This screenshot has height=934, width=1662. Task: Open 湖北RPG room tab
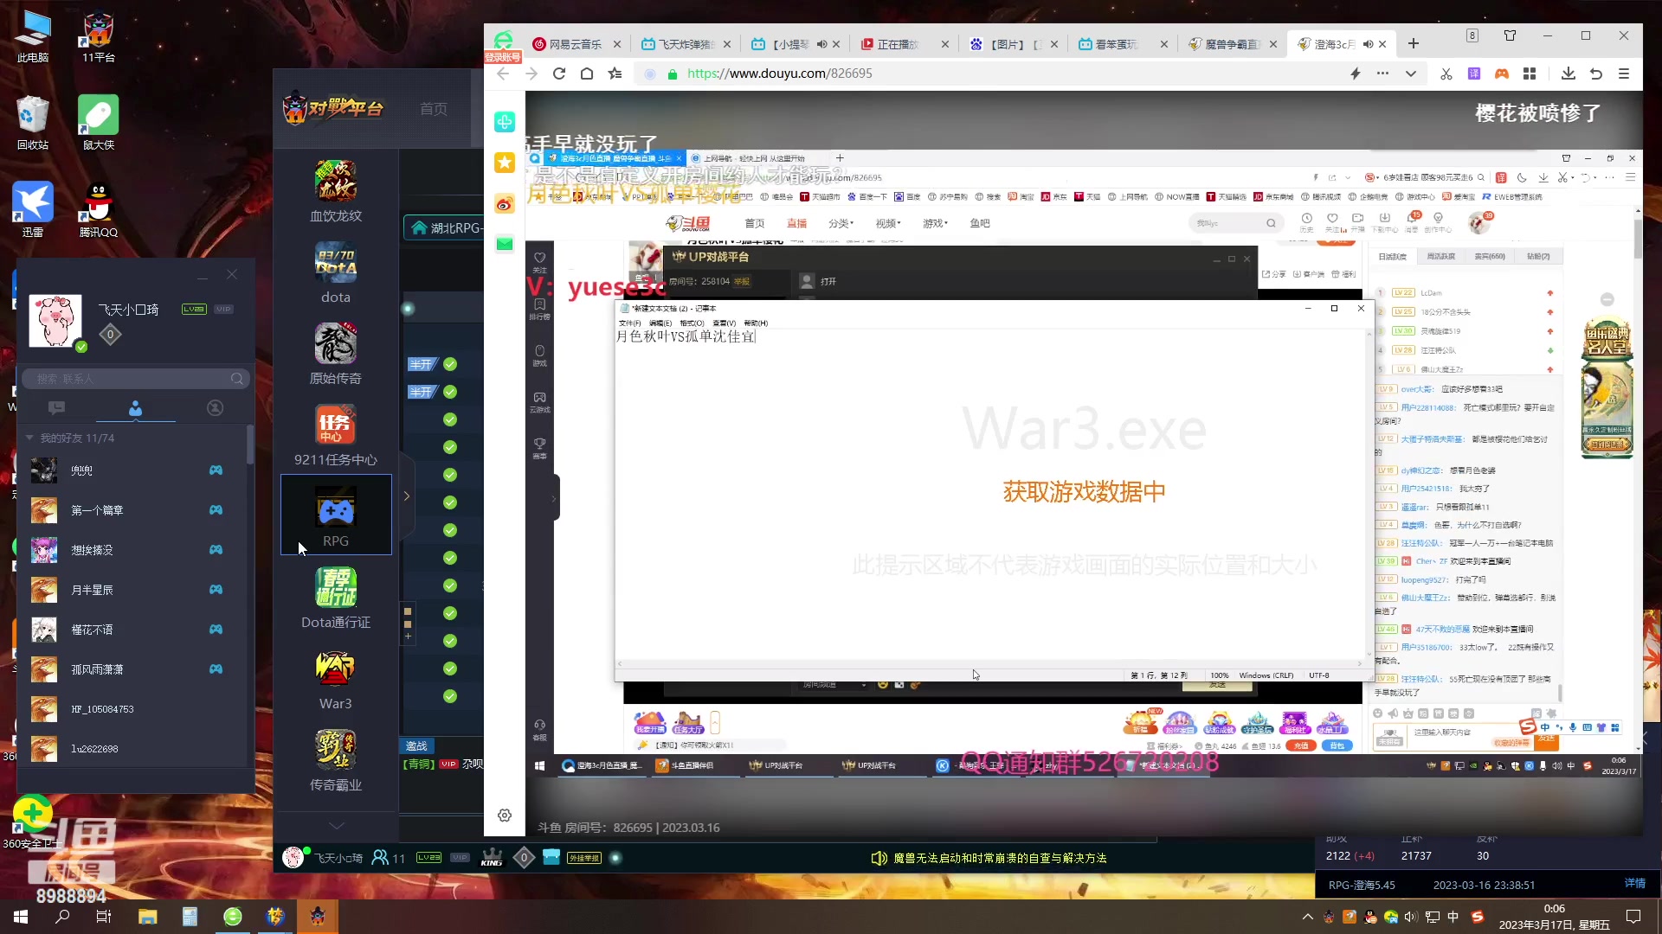coord(444,227)
